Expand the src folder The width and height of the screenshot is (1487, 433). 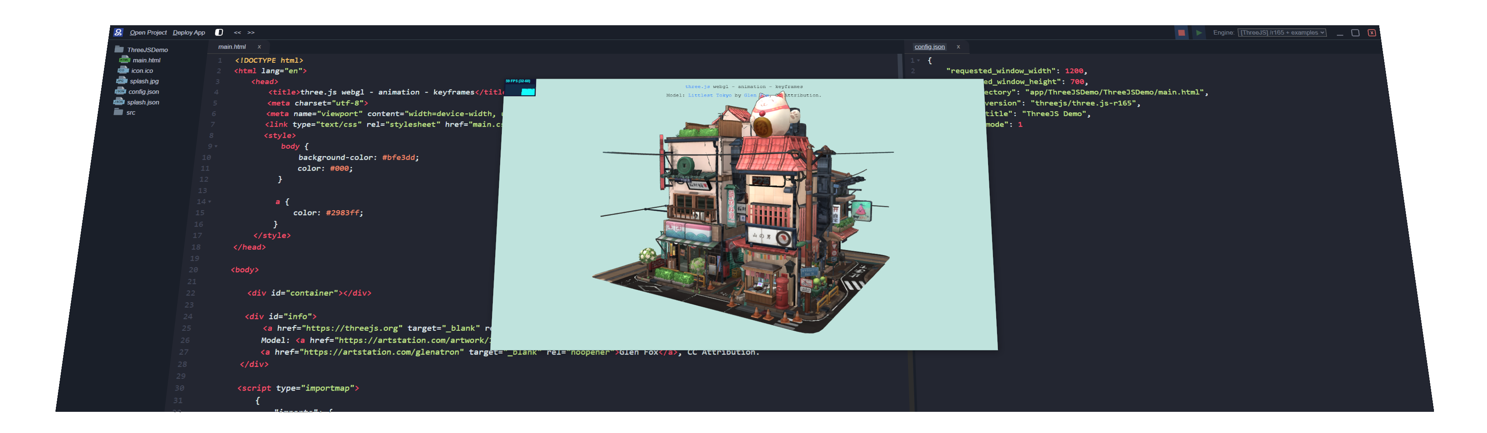(x=131, y=112)
